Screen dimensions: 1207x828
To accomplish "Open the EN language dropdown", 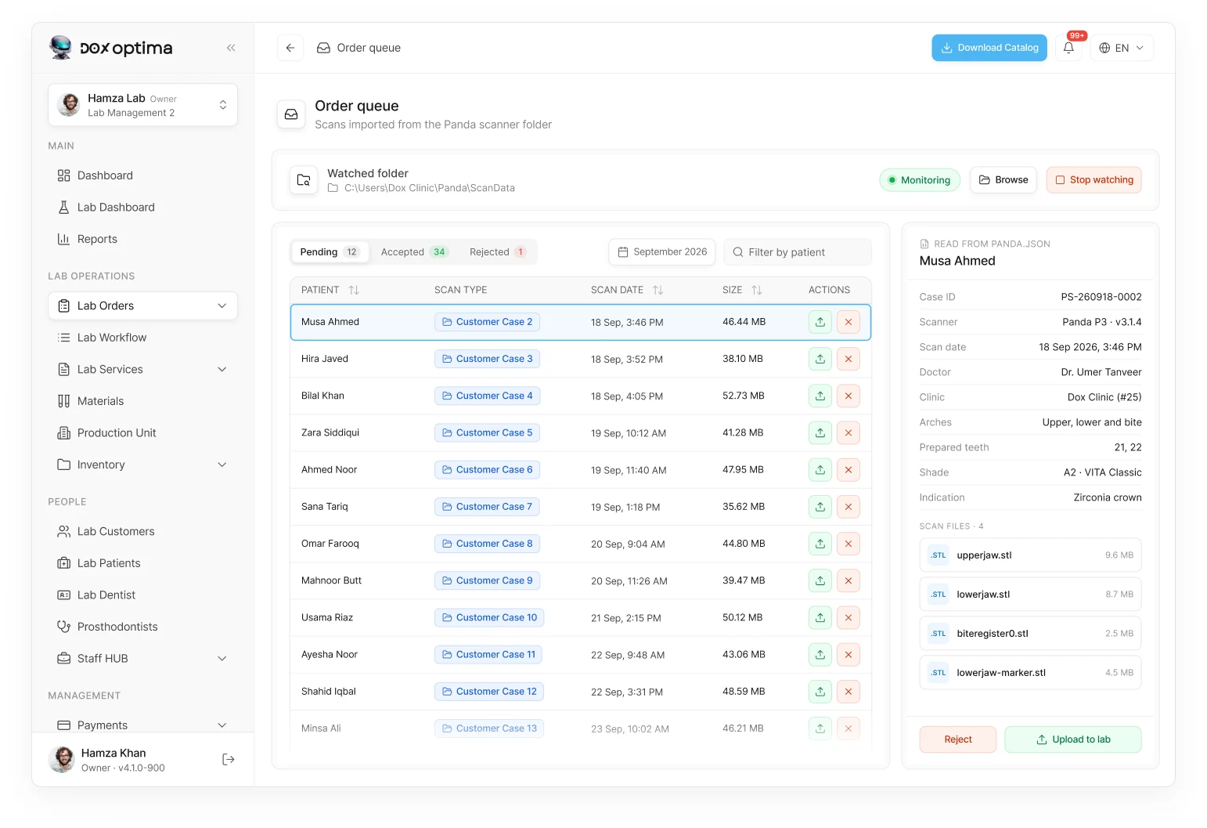I will 1122,48.
